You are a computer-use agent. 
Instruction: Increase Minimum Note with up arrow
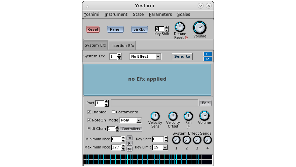[123, 138]
